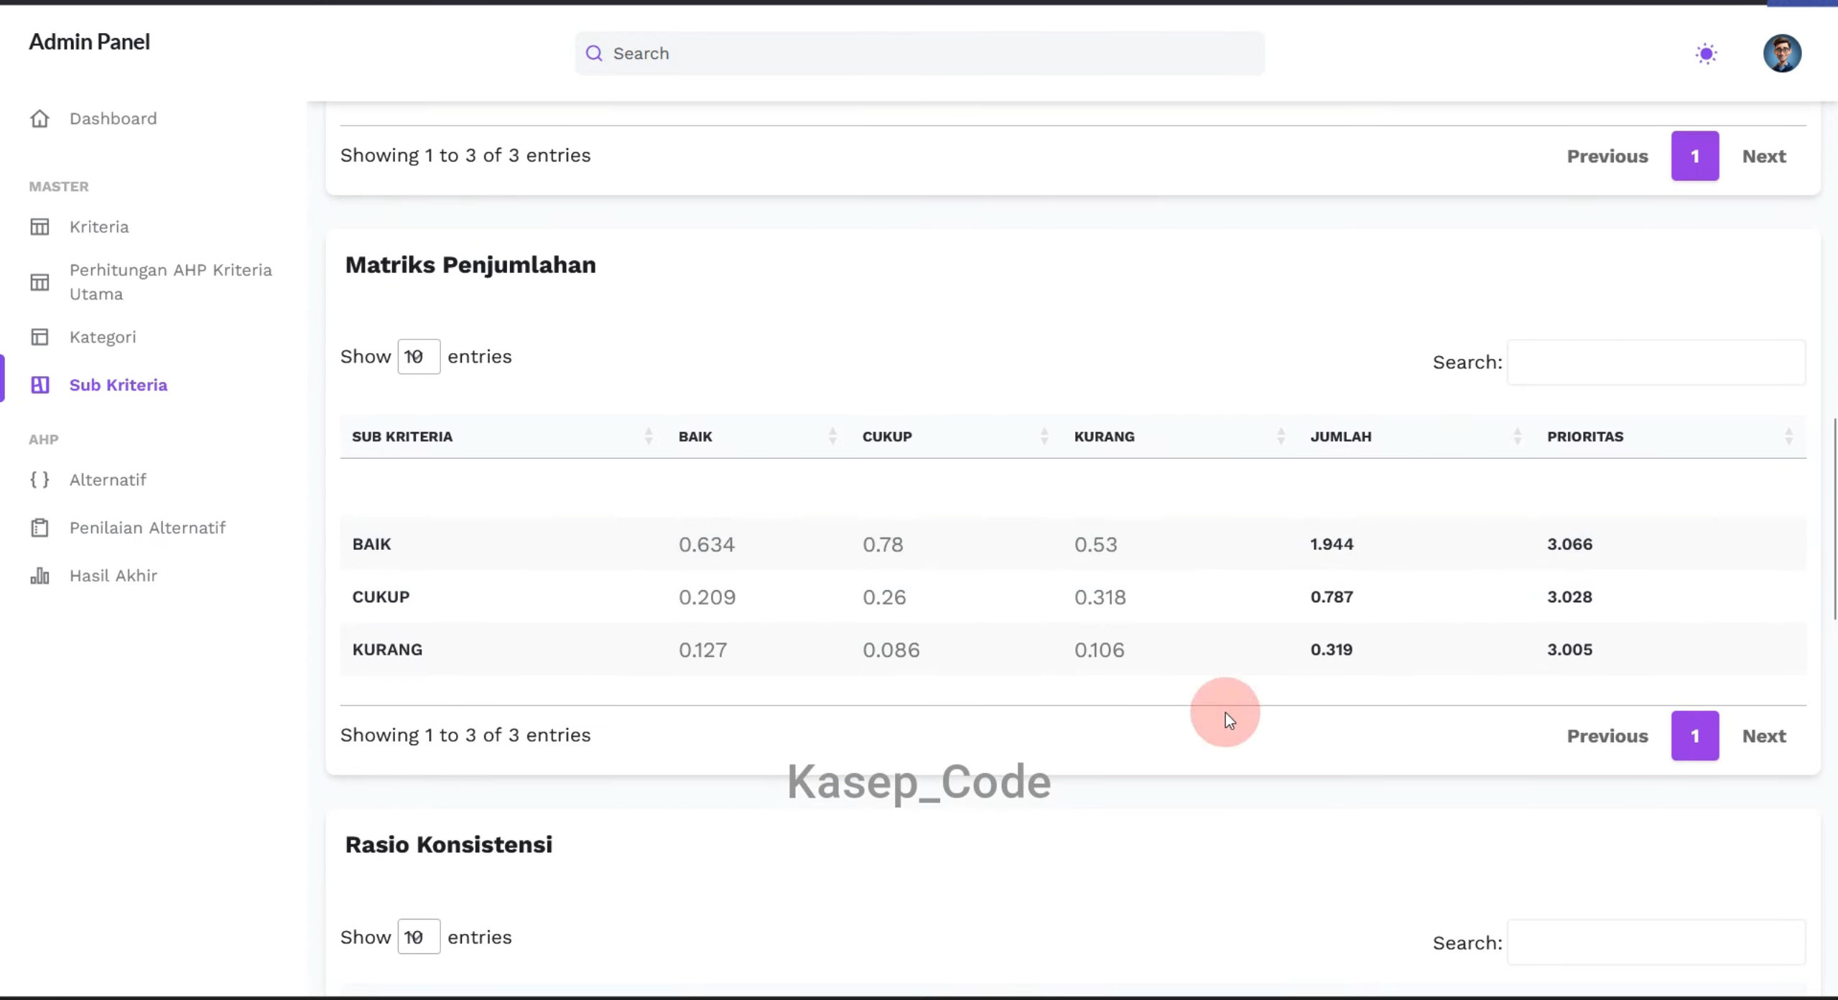Toggle the sun theme mode icon

pyautogui.click(x=1707, y=54)
